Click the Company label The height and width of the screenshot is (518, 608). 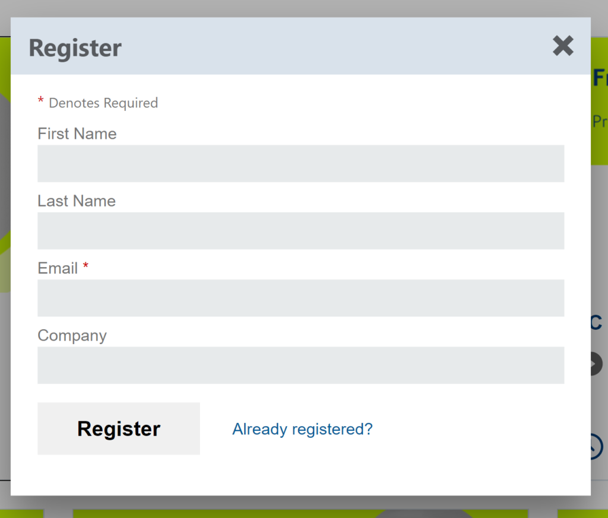pos(72,336)
